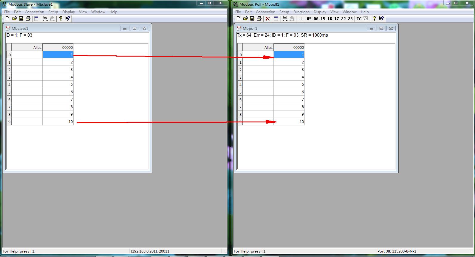Click the Print icon in Modbus Poll toolbar

tap(259, 19)
